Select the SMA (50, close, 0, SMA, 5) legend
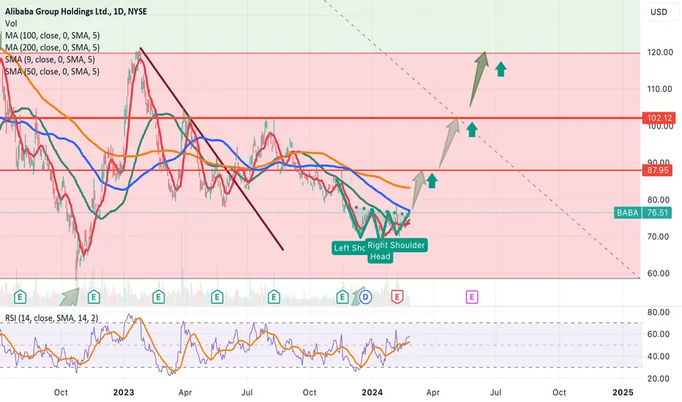 [52, 72]
